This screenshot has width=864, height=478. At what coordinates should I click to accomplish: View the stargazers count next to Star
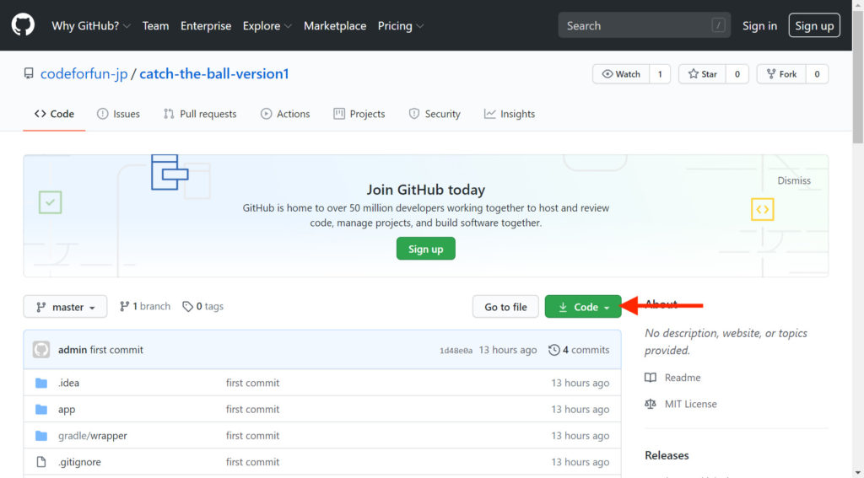point(737,74)
